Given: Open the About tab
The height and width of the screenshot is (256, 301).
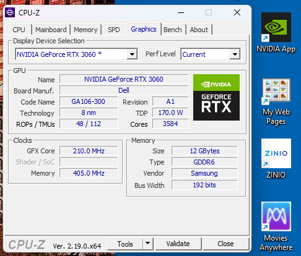Looking at the screenshot, I should pyautogui.click(x=199, y=30).
